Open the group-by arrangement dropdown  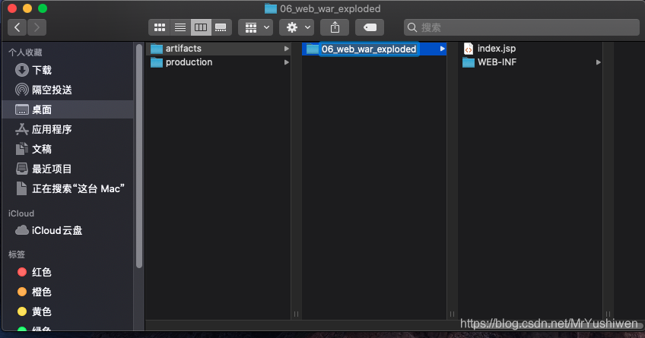point(256,27)
